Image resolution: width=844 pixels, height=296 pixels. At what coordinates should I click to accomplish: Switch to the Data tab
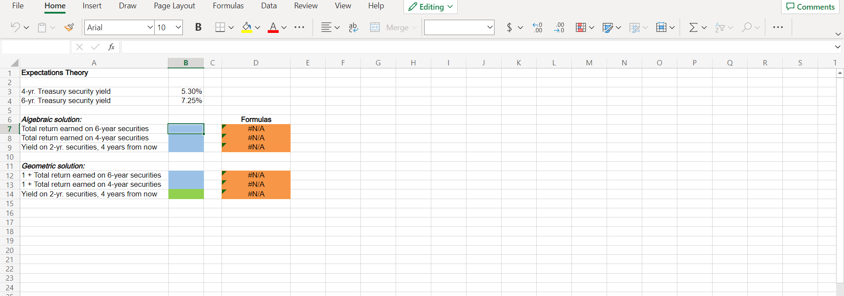click(x=269, y=6)
